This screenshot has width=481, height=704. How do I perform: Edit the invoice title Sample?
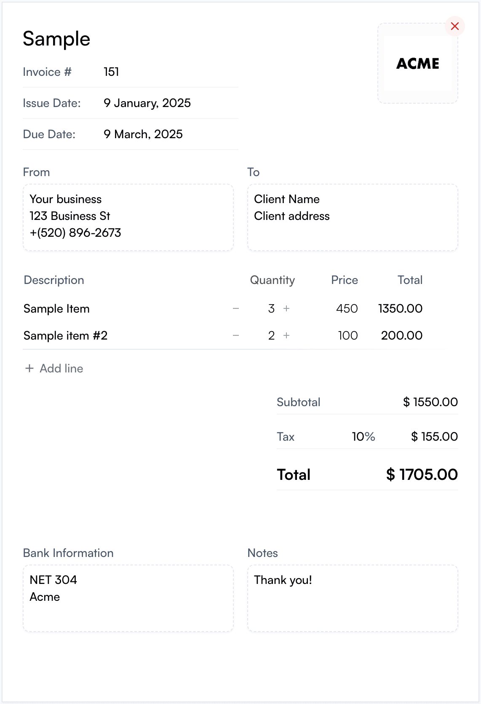[x=56, y=39]
